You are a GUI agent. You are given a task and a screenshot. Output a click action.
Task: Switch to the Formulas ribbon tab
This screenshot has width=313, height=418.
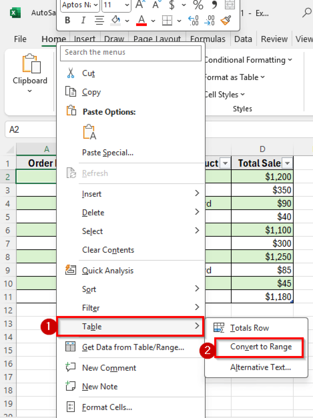pyautogui.click(x=208, y=39)
